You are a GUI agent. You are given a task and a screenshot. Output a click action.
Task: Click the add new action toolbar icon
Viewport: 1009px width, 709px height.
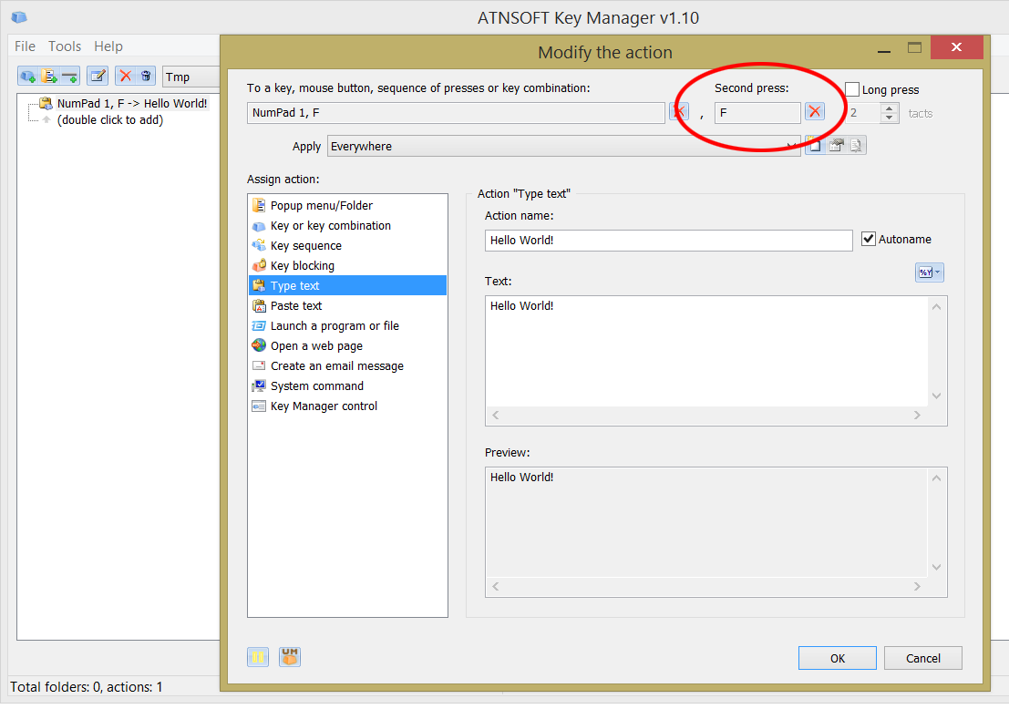coord(29,76)
